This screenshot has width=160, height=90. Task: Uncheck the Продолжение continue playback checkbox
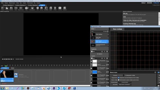(119, 78)
